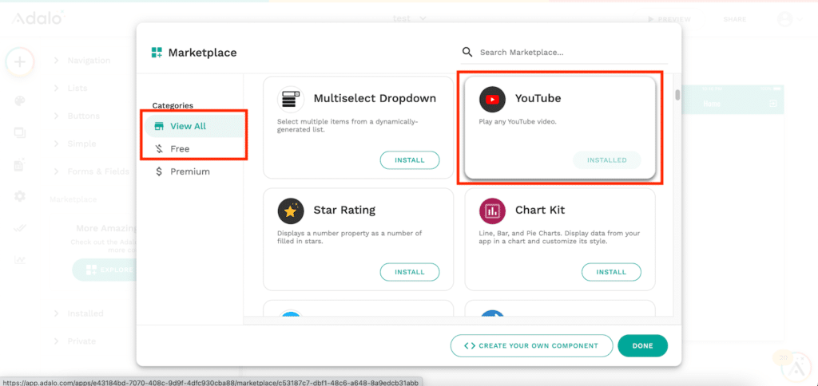Click the Chart Kit component icon

pos(492,211)
